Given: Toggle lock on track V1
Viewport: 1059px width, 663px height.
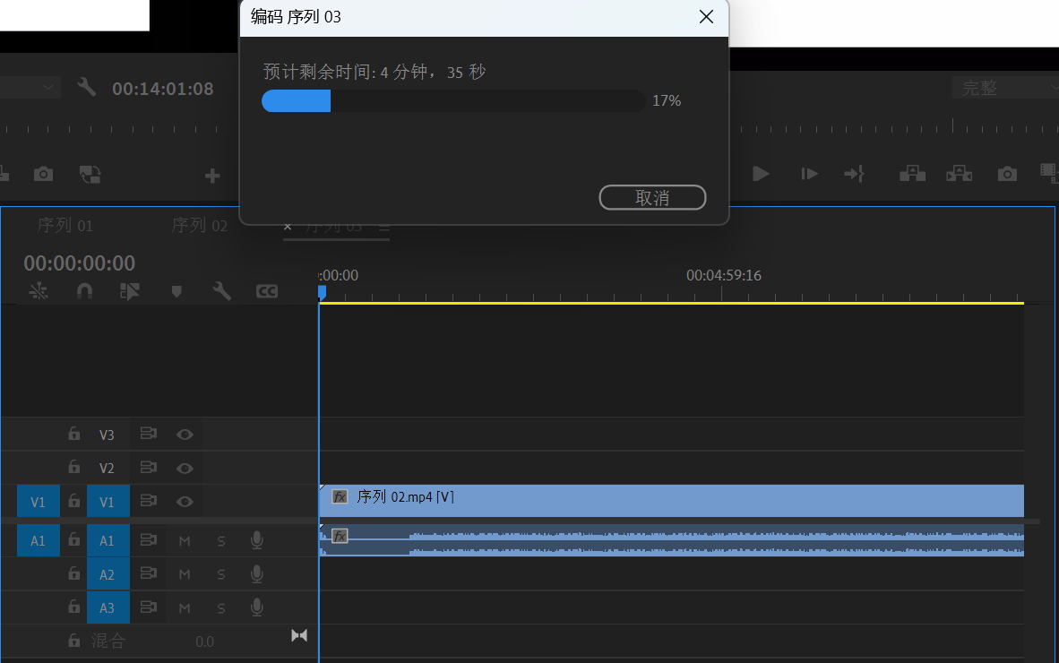Looking at the screenshot, I should pos(74,501).
